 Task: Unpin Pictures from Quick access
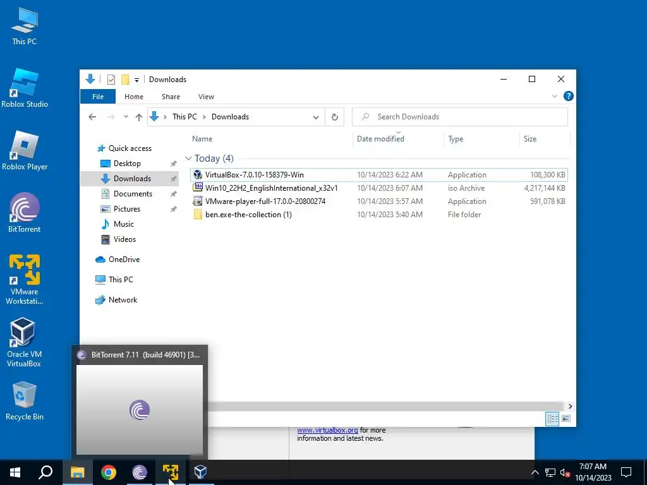pyautogui.click(x=174, y=209)
